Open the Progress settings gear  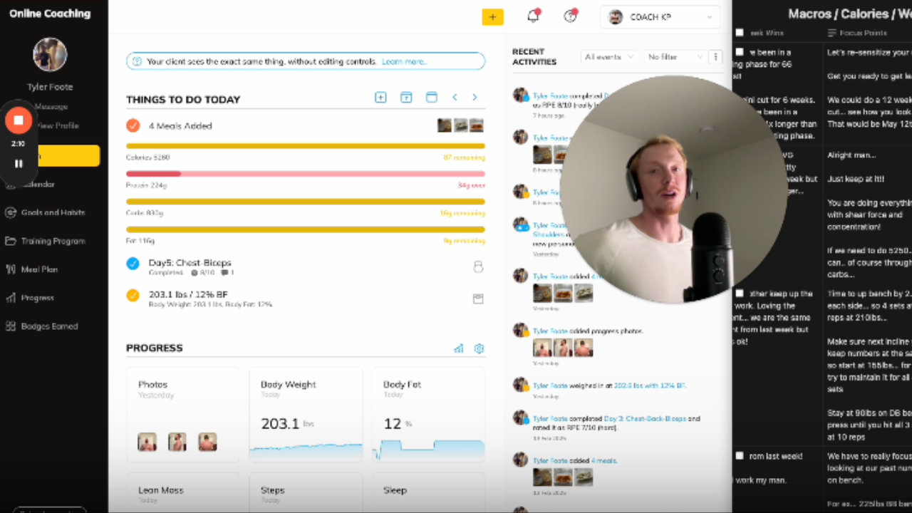coord(480,348)
